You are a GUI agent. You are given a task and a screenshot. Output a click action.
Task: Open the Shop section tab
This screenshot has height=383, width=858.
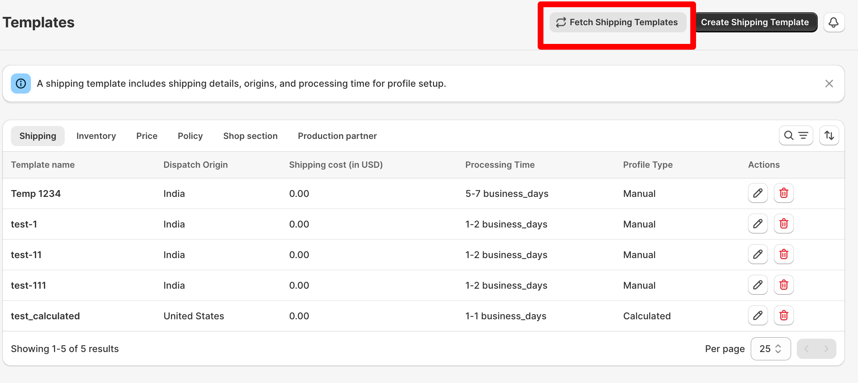(x=250, y=136)
